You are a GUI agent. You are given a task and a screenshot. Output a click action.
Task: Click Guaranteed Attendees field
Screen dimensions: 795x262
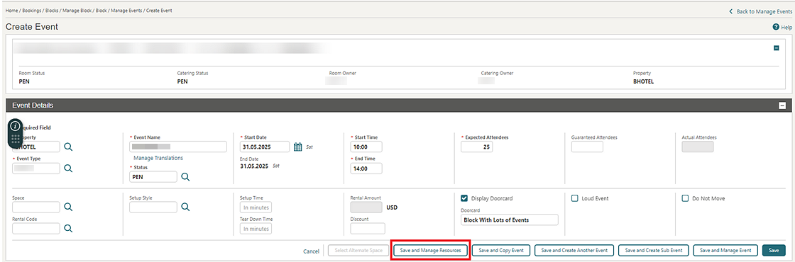(x=587, y=147)
